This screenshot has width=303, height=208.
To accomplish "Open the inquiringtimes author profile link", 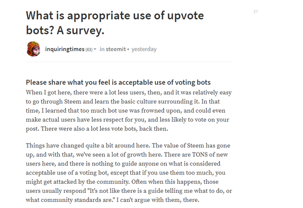I will pyautogui.click(x=64, y=49).
